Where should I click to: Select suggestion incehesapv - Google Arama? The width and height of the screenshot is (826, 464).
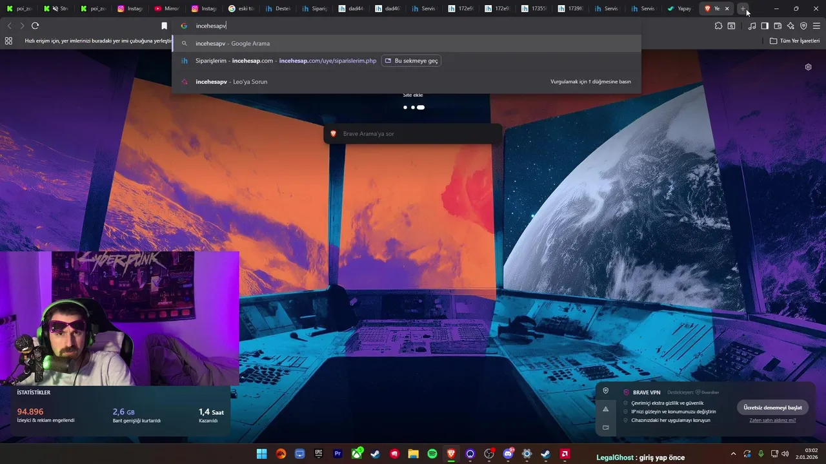tap(407, 43)
